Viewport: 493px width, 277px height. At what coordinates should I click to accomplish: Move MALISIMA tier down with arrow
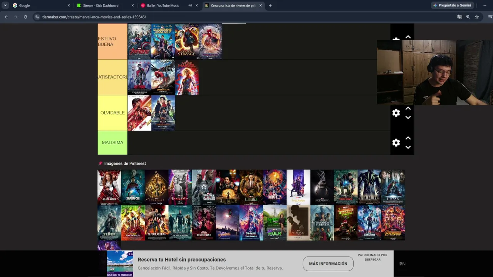point(408,147)
